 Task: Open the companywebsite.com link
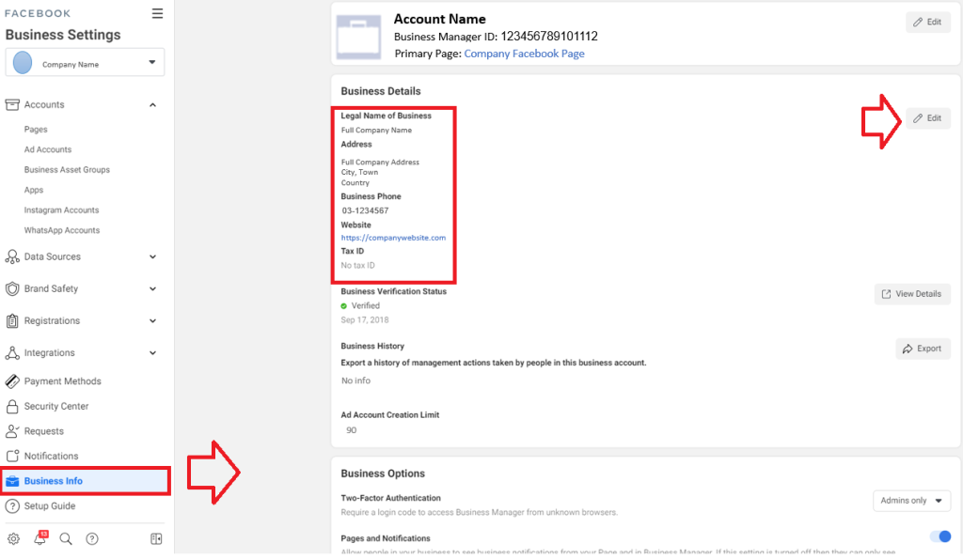pos(393,238)
